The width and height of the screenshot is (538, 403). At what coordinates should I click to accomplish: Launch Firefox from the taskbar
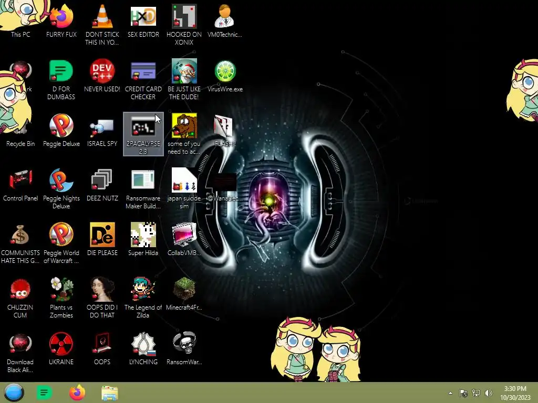pyautogui.click(x=77, y=393)
